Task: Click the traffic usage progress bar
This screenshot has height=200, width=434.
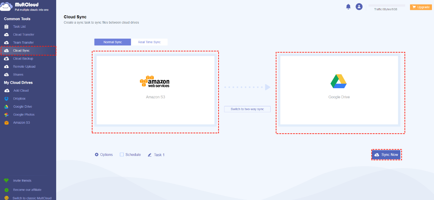Action: coord(387,5)
